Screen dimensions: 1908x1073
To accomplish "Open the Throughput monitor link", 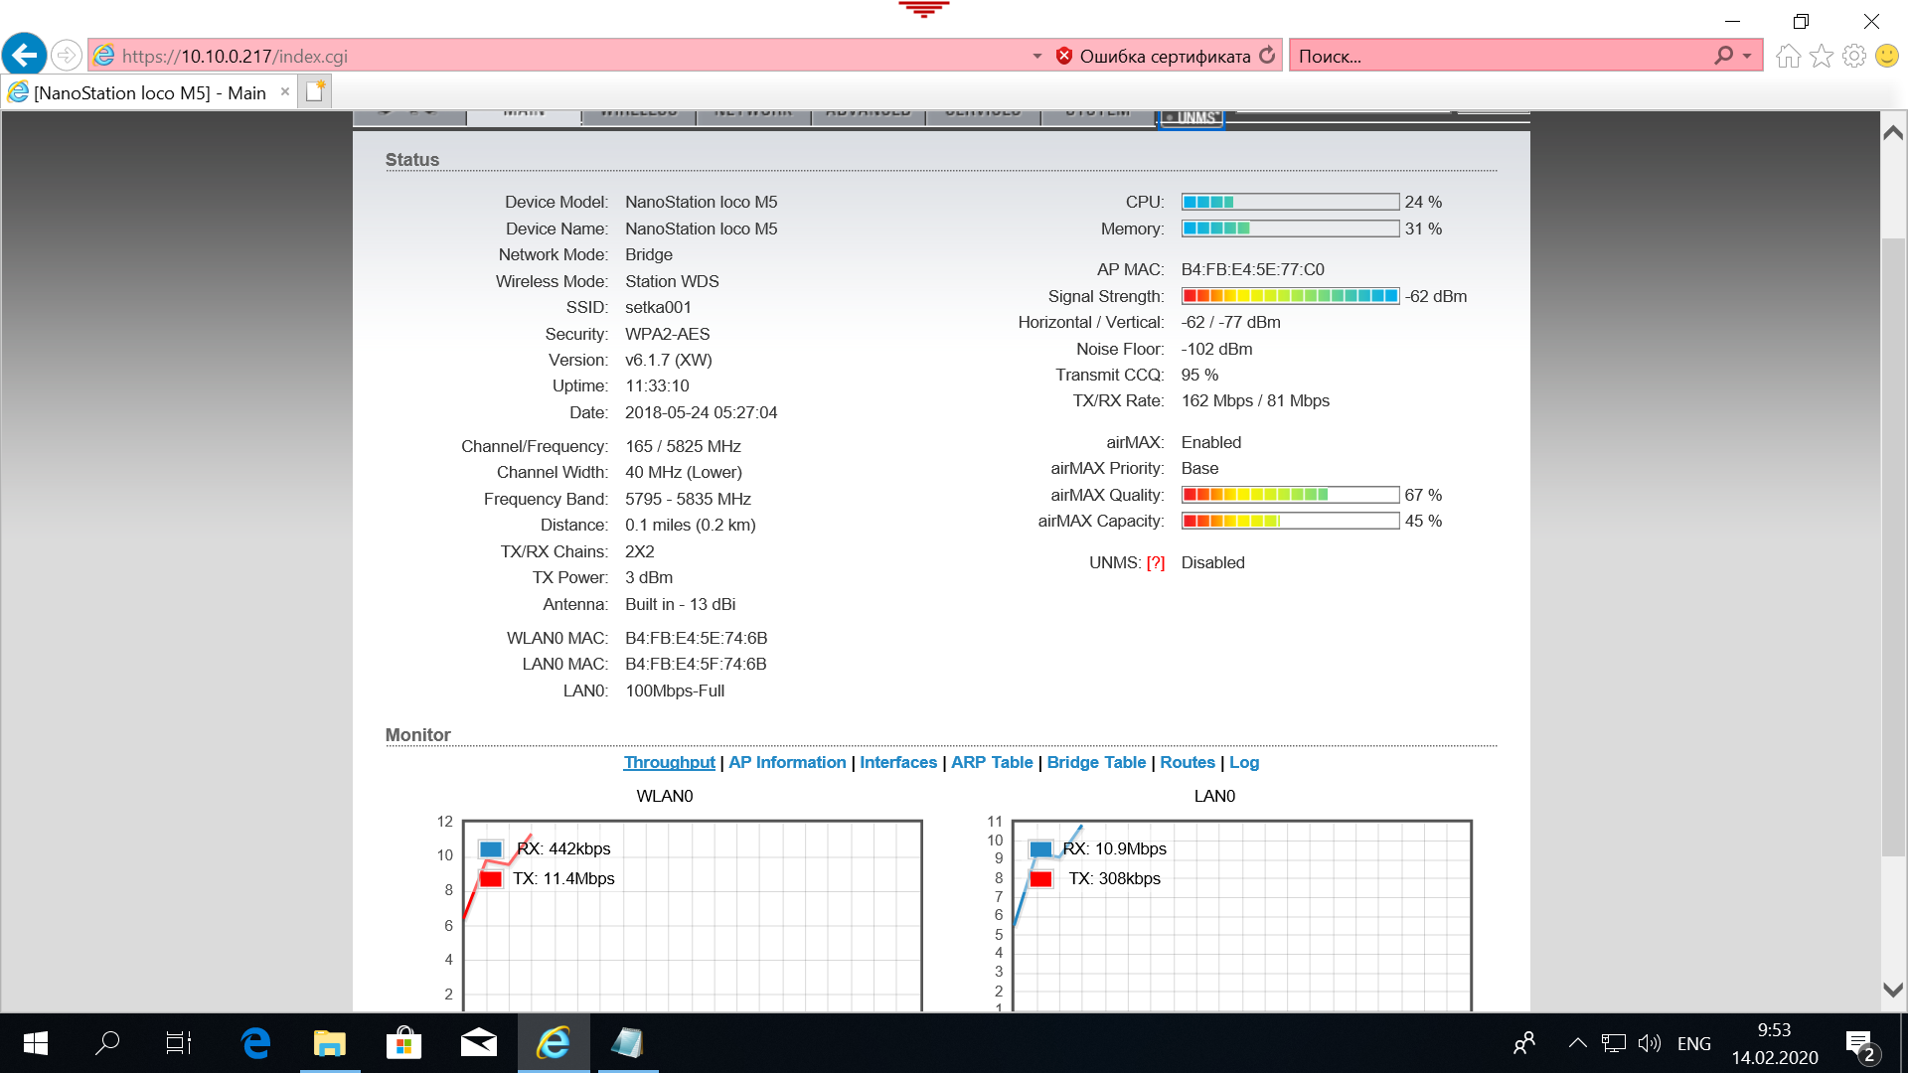I will pyautogui.click(x=669, y=762).
